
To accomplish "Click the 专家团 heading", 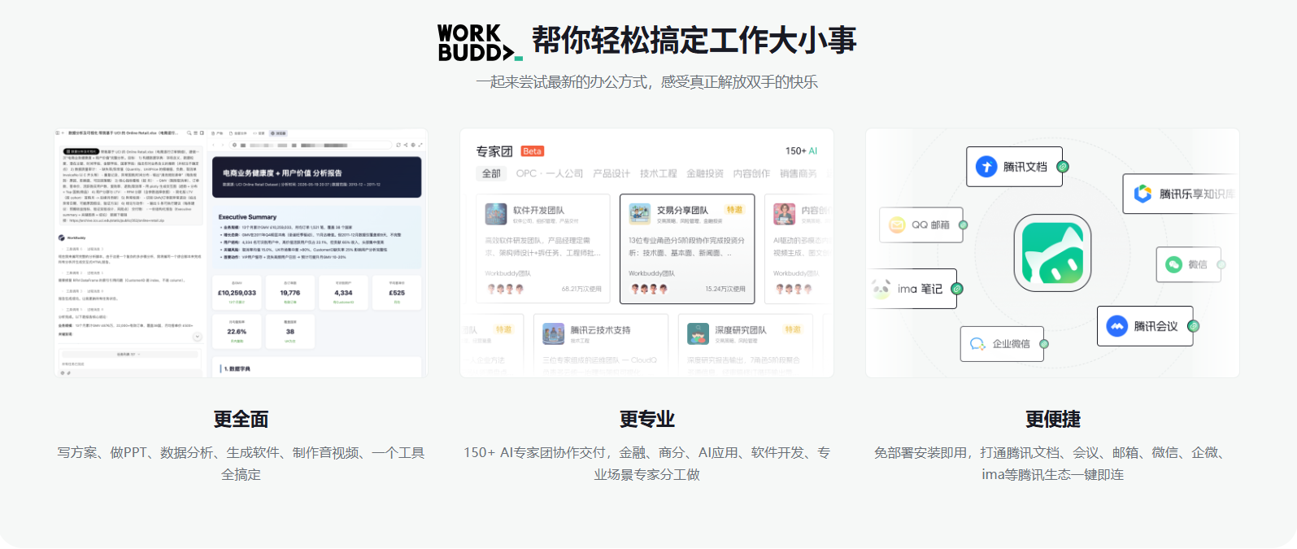I will [x=494, y=151].
